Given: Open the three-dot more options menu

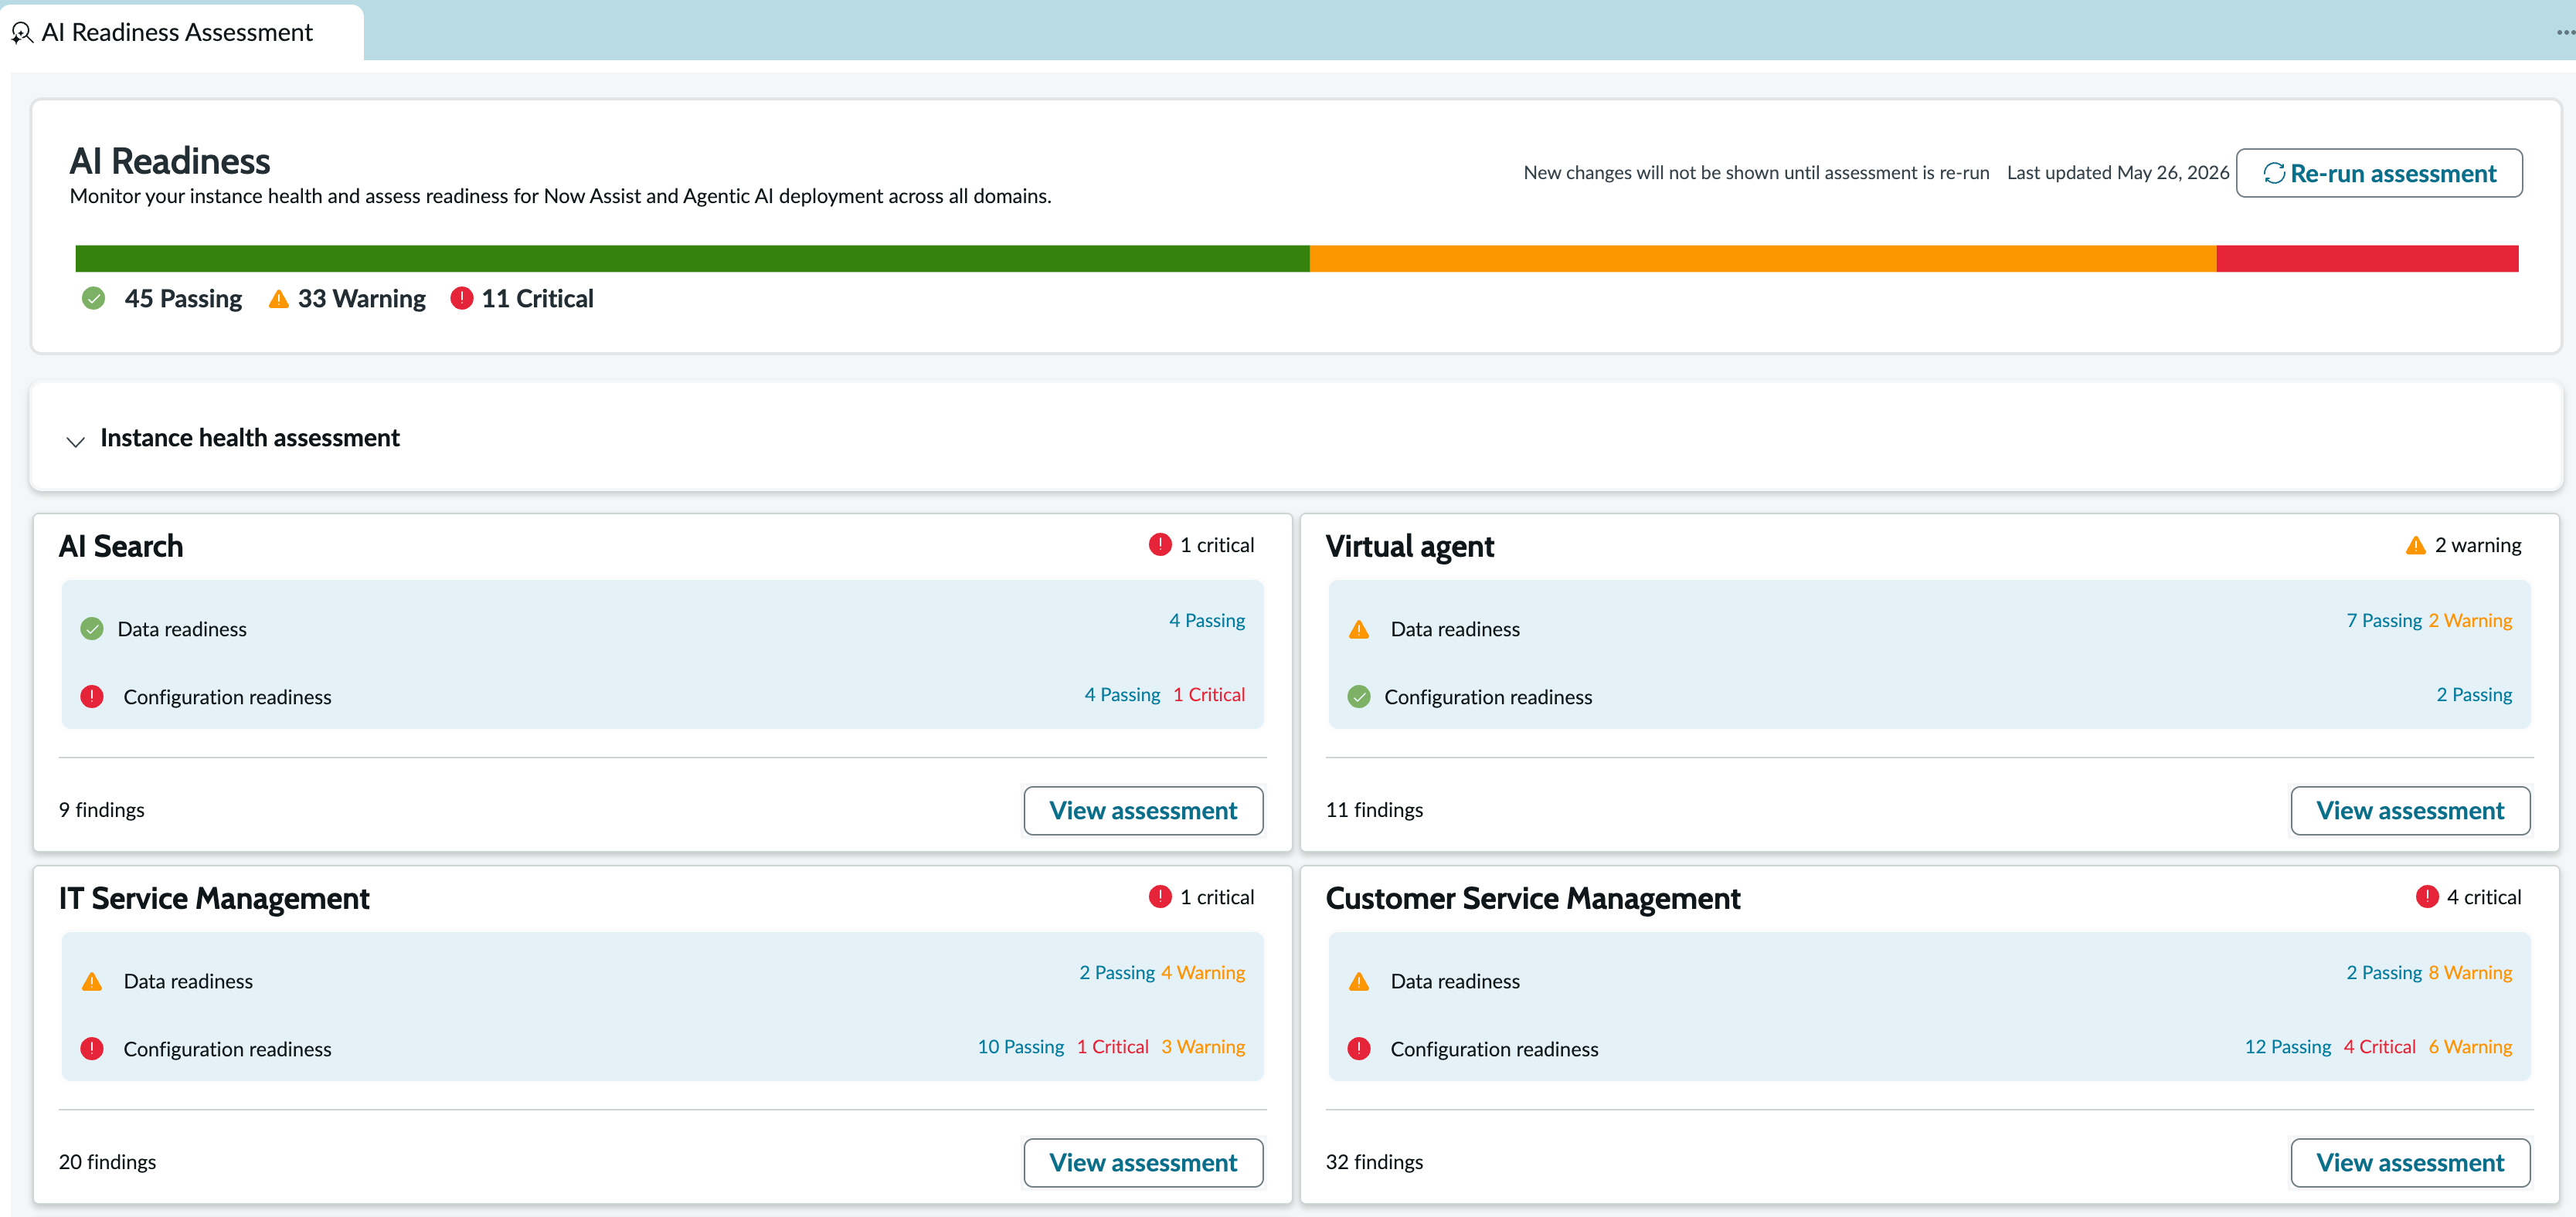Looking at the screenshot, I should pyautogui.click(x=2565, y=32).
